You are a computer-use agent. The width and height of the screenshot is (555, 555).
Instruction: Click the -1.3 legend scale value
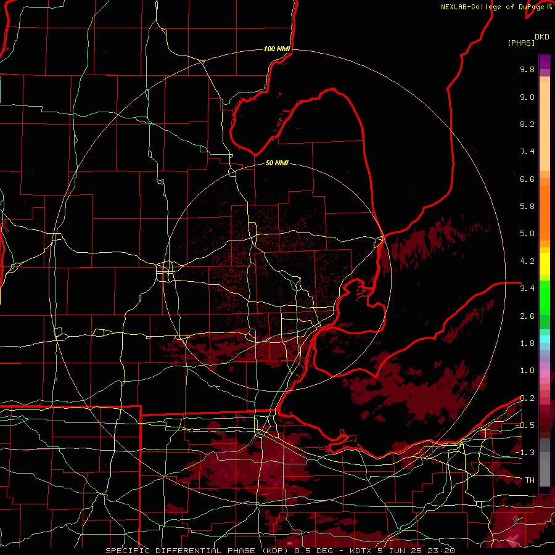click(525, 453)
